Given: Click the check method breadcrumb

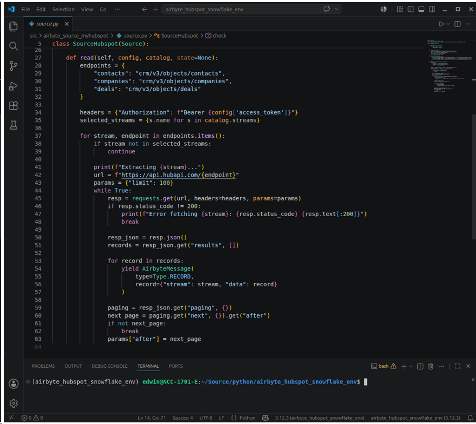Looking at the screenshot, I should pyautogui.click(x=219, y=36).
